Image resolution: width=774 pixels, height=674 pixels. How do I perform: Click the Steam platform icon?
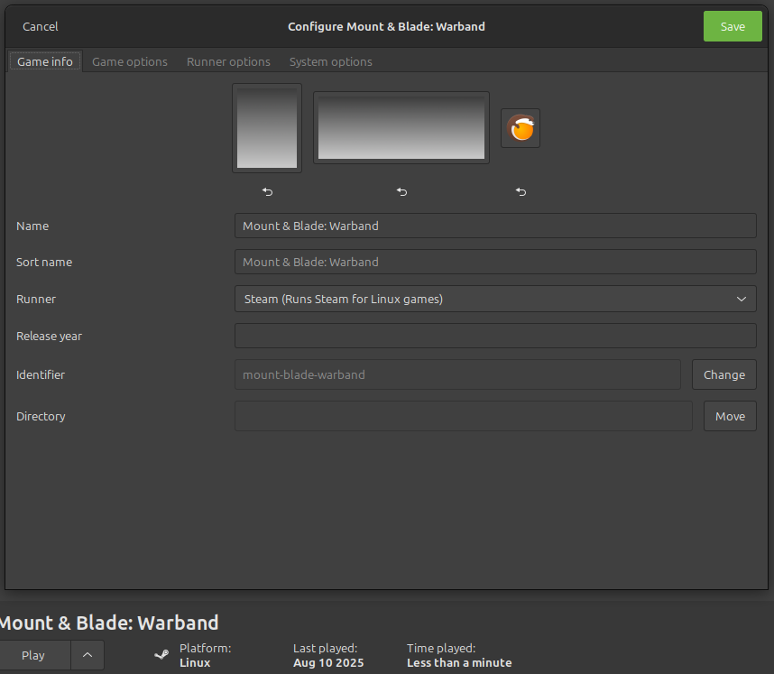pyautogui.click(x=161, y=655)
